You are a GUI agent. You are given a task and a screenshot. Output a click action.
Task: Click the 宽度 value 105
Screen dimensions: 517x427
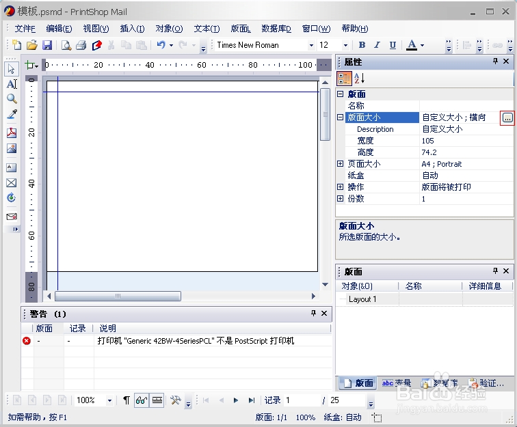[x=466, y=141]
